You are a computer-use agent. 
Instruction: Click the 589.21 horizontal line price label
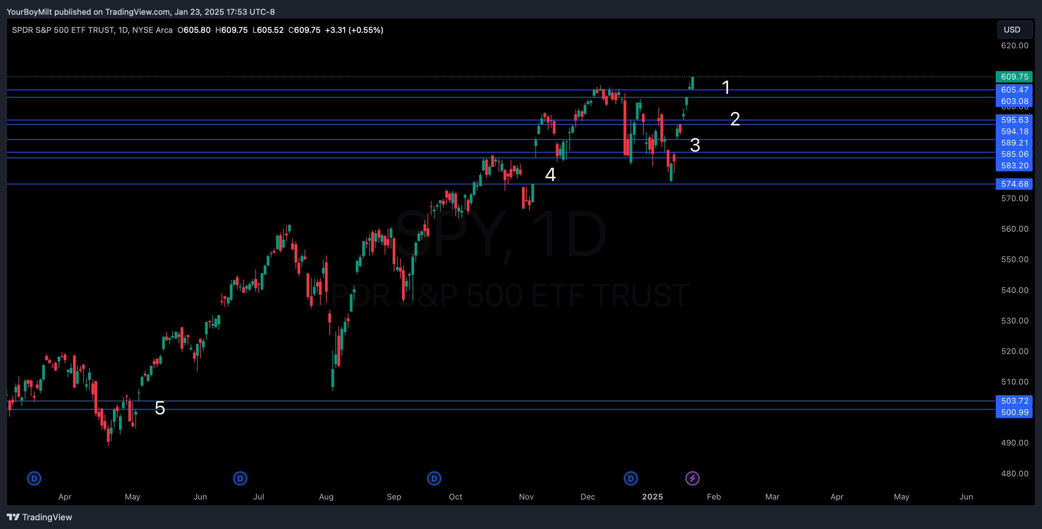(x=1014, y=142)
